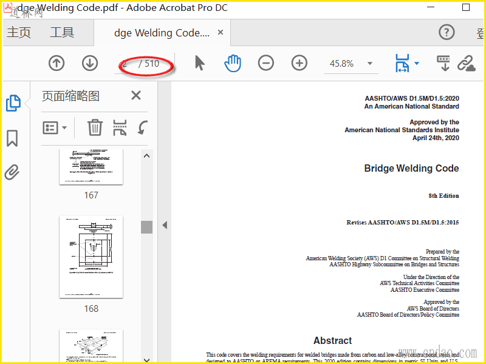Image resolution: width=486 pixels, height=364 pixels.
Task: Maximize the Acrobat window
Action: click(x=466, y=7)
